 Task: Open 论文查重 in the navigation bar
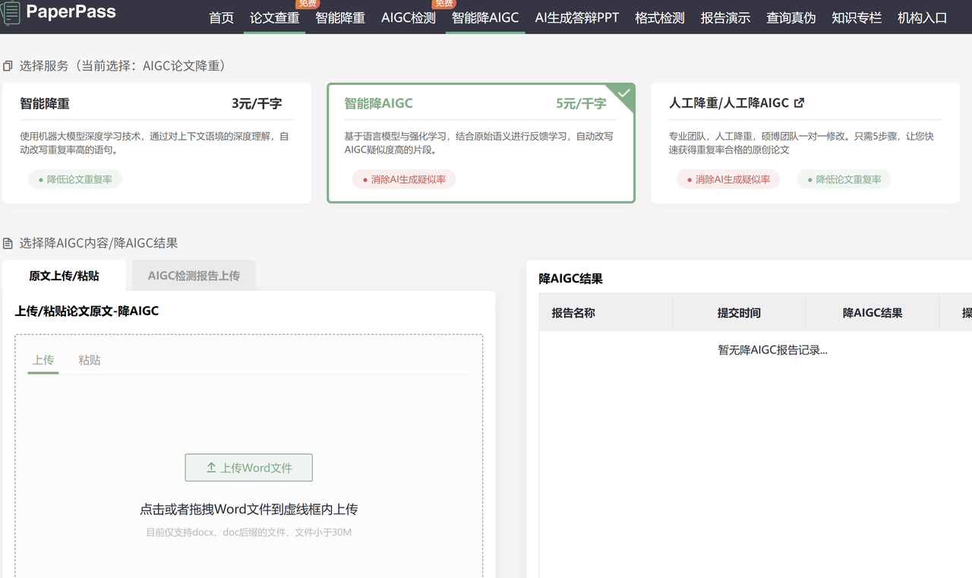[x=275, y=17]
